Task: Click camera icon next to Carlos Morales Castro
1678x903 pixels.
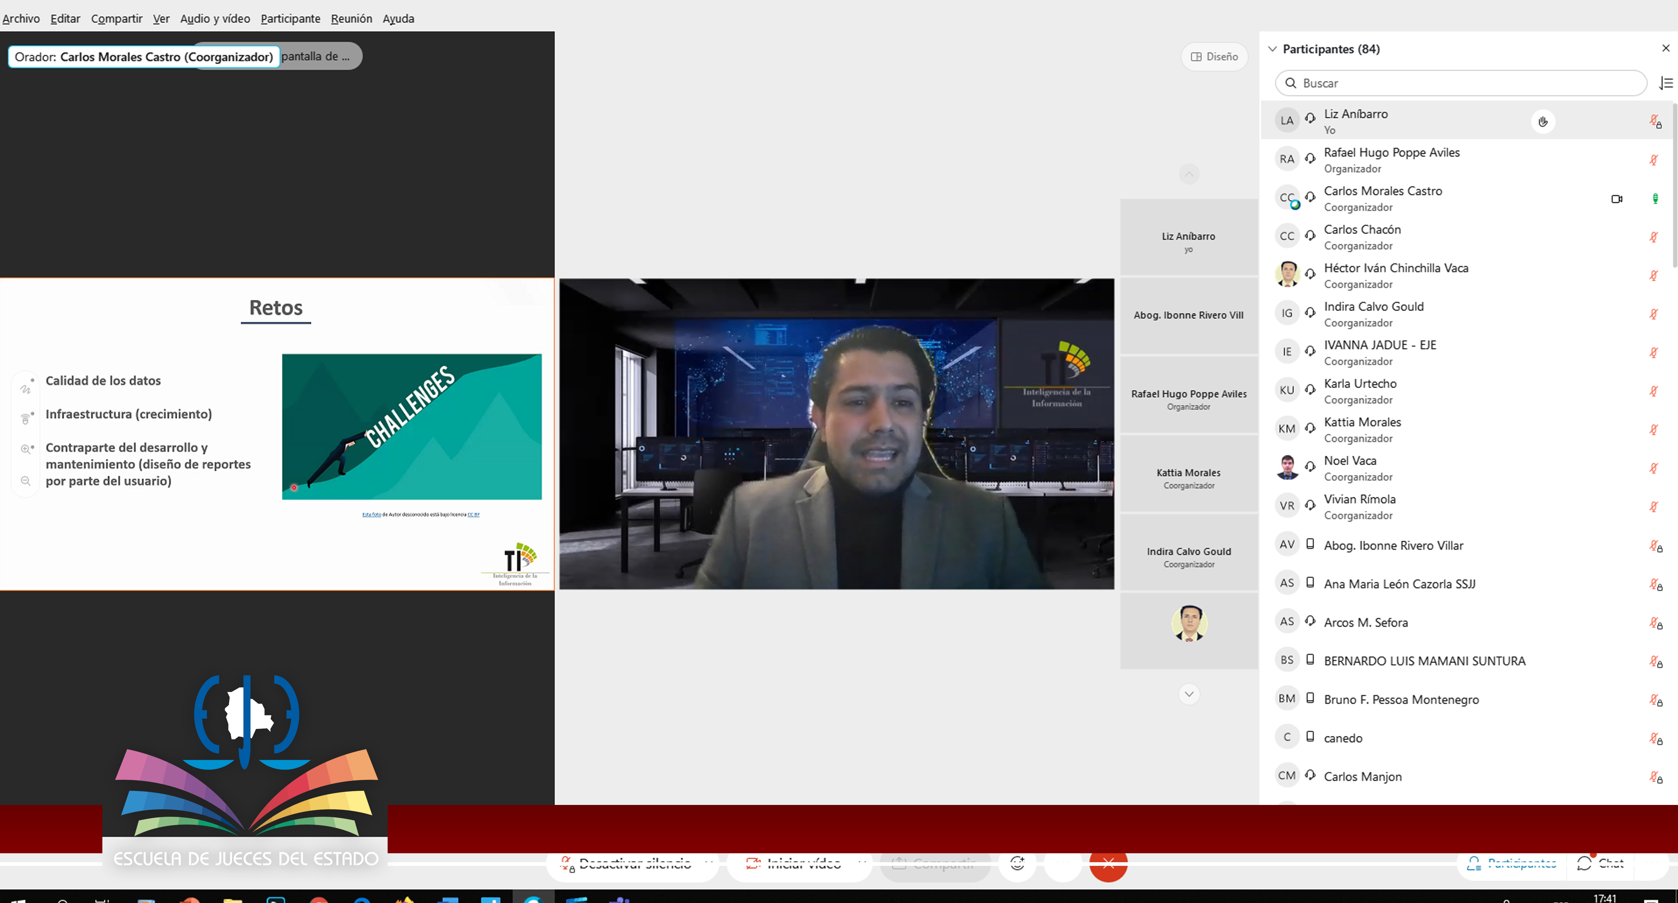Action: 1616,199
